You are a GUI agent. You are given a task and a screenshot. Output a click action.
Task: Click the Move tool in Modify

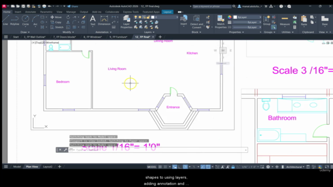tap(56, 17)
